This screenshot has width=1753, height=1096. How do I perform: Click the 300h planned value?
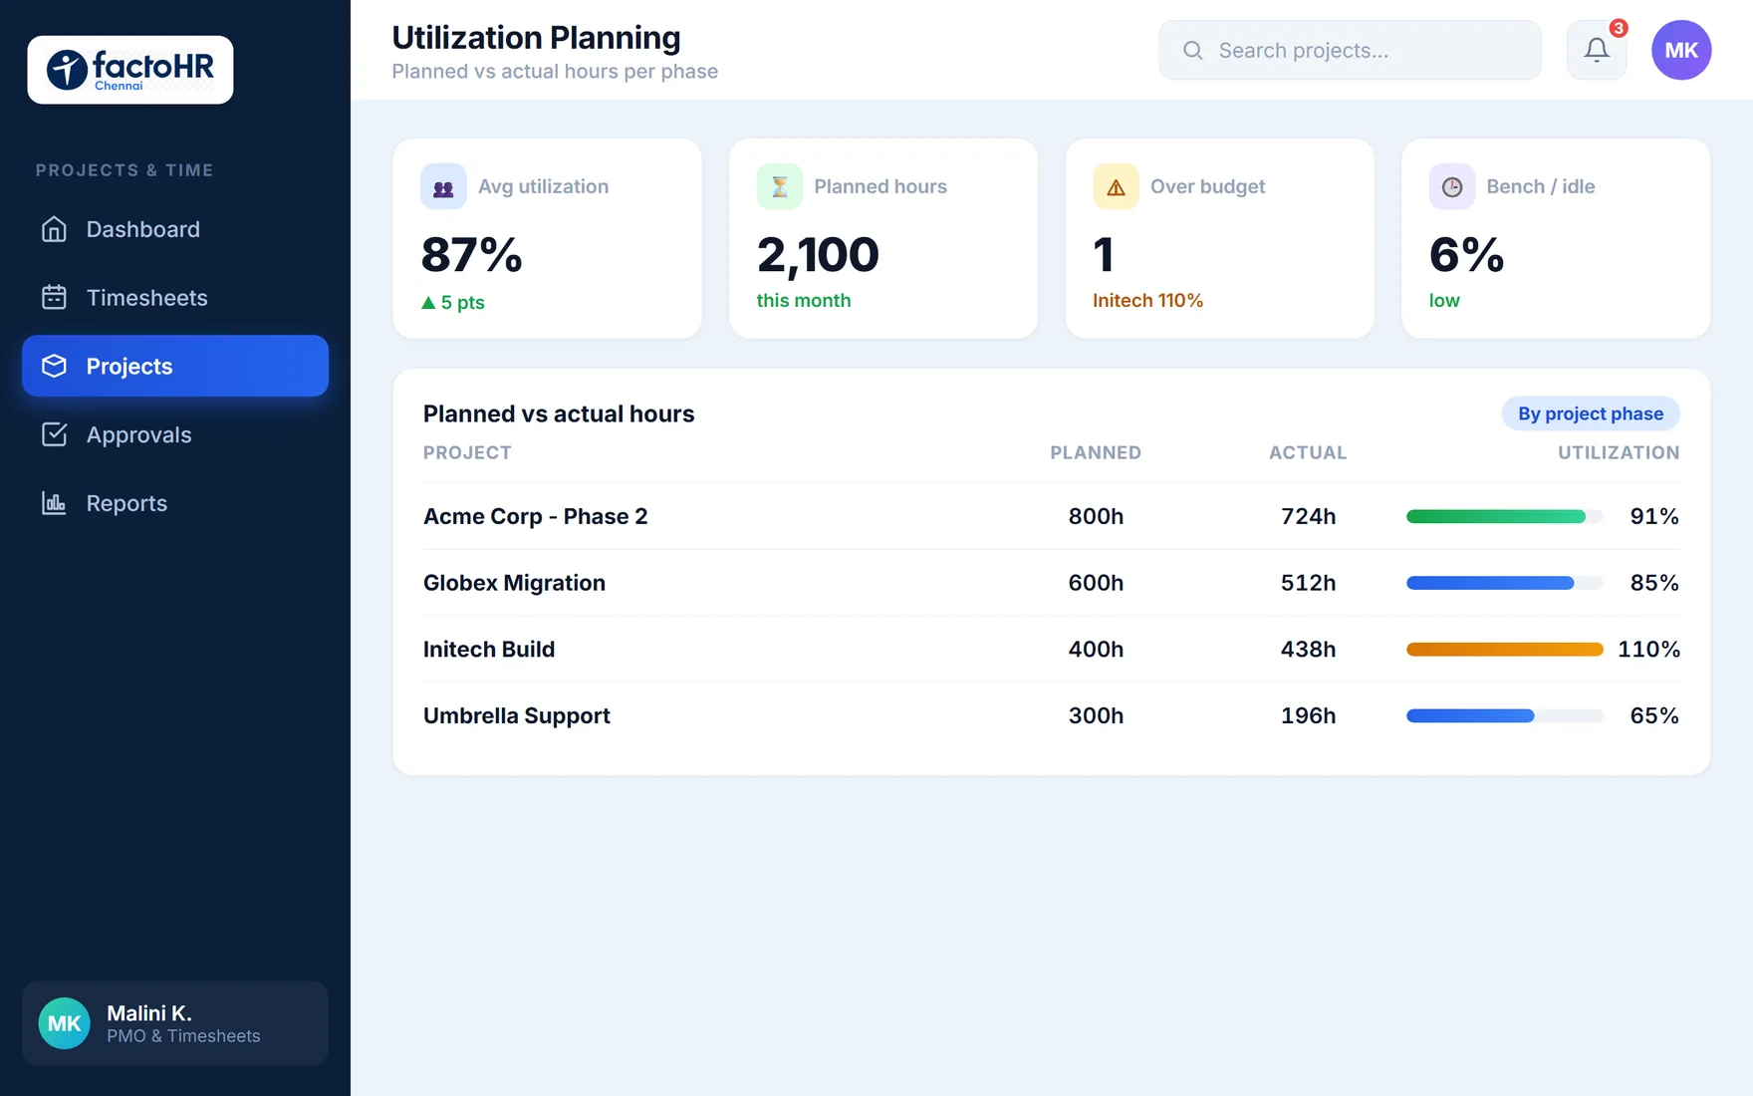pos(1096,715)
